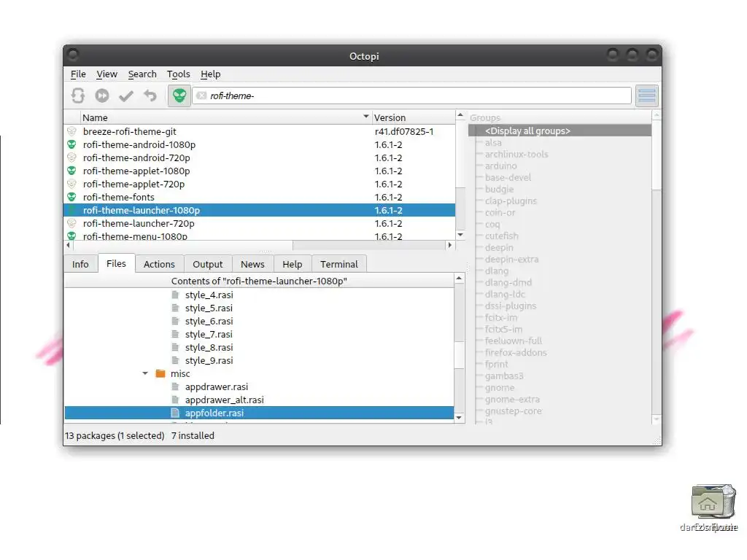Click status icon of breeze-rofi-theme-git
This screenshot has height=560, width=747.
[x=71, y=131]
